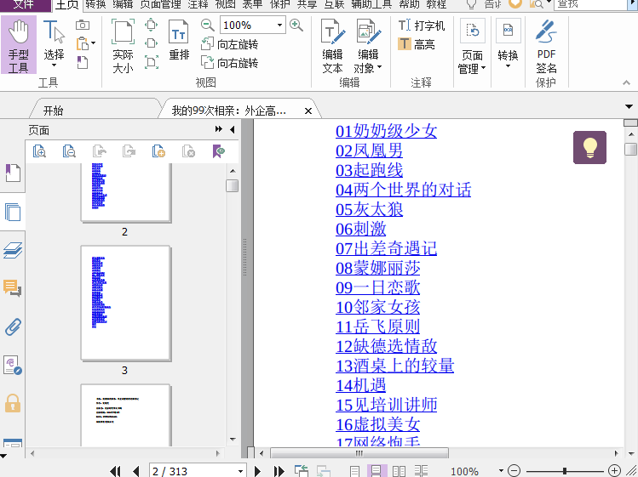Open the link "04两个世界的对话"
Screen dimensions: 638x477
[x=403, y=190]
